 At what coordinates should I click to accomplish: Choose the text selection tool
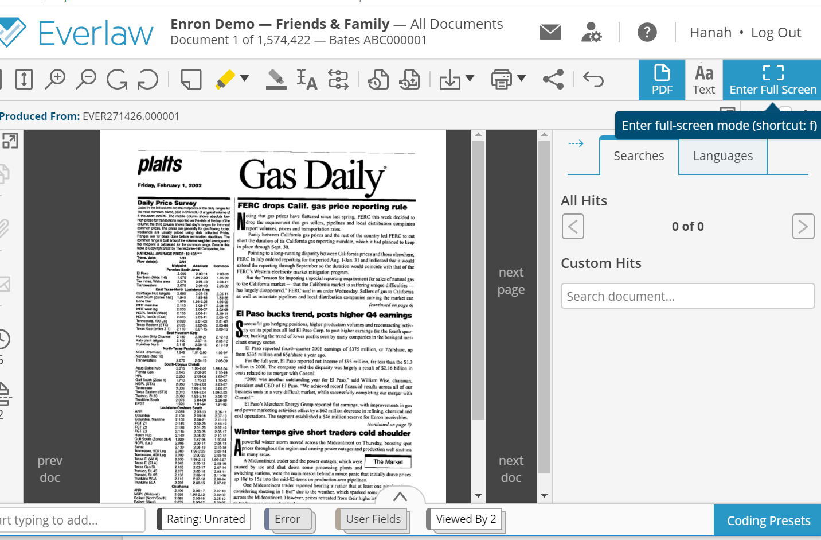click(x=307, y=79)
